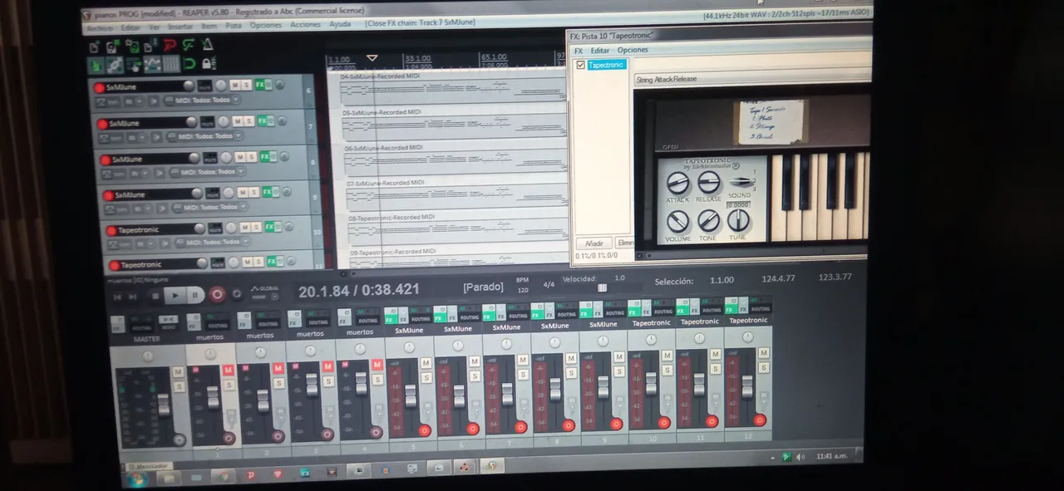Open the Acciones menu
The image size is (1064, 491).
305,25
